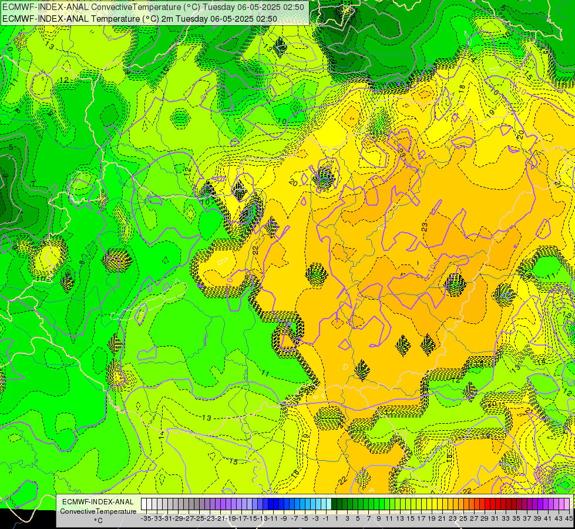The width and height of the screenshot is (575, 529).
Task: Click the 17 value on the legend scale
Action: coord(421,518)
